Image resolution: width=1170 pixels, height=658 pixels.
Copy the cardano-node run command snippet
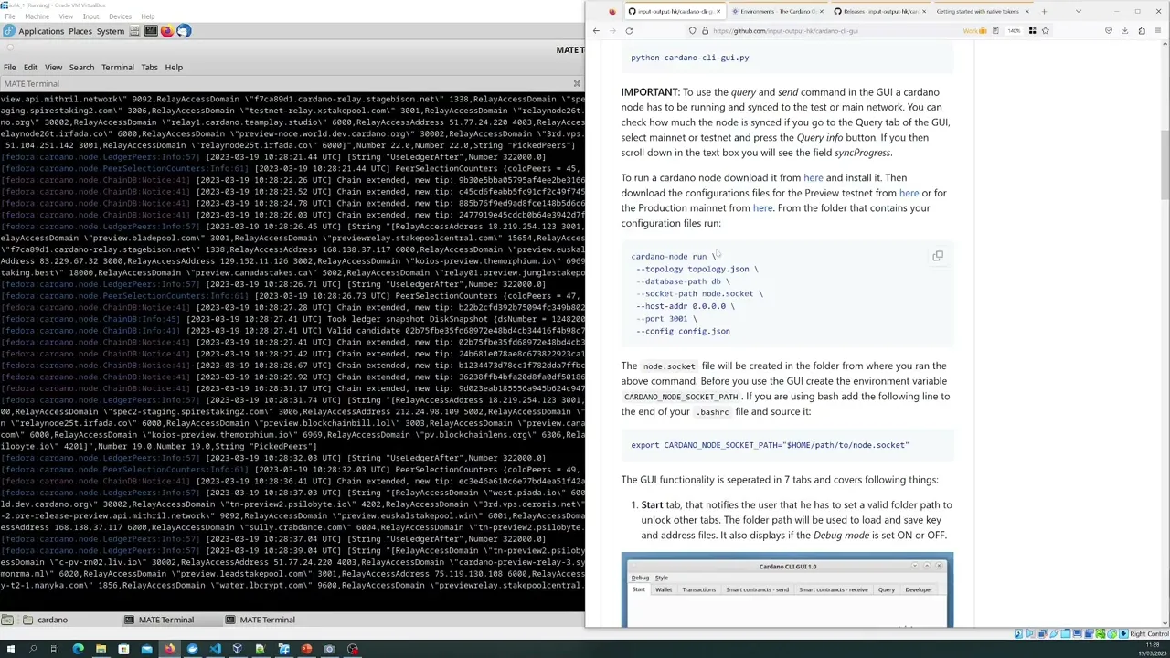(937, 256)
